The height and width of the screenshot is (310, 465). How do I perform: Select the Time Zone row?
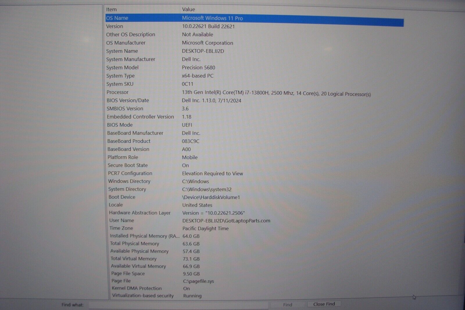[255, 228]
